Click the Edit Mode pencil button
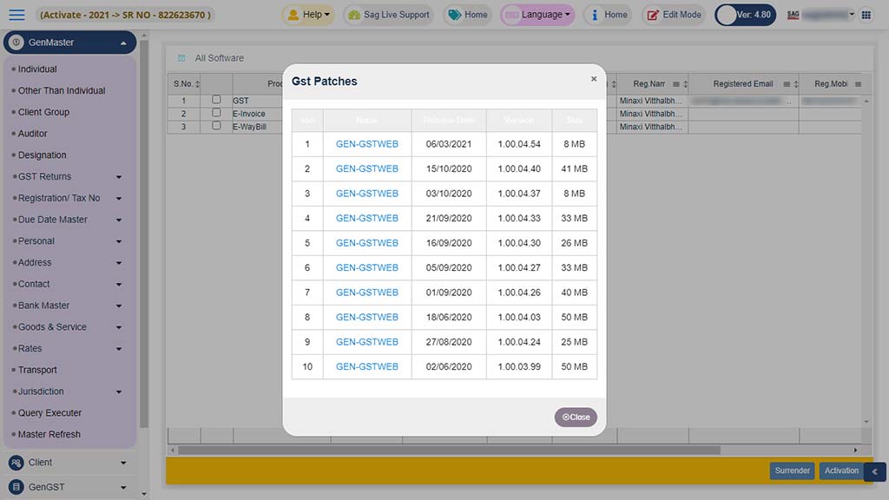The image size is (889, 500). (674, 15)
